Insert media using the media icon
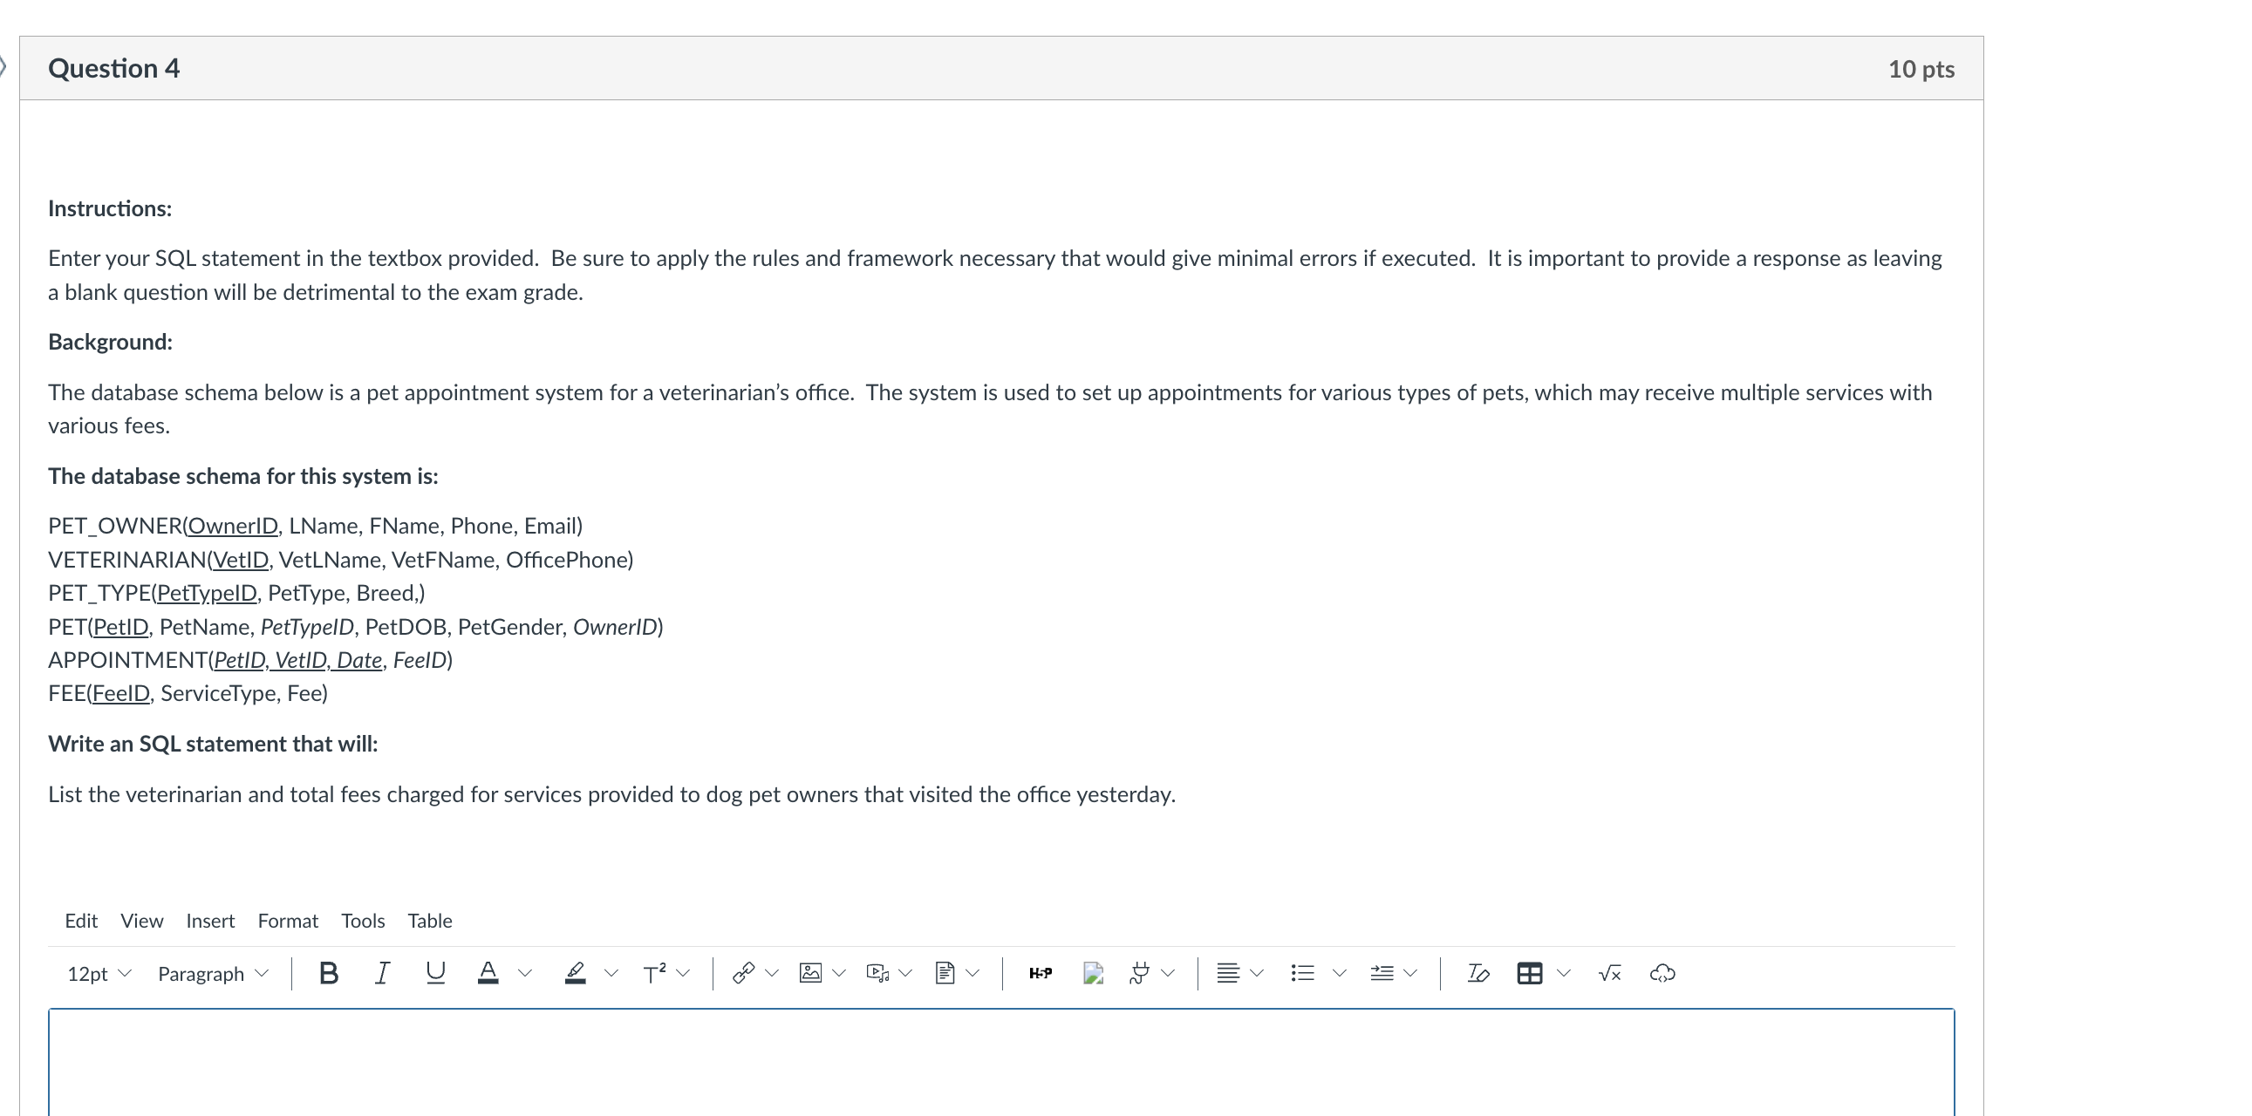The image size is (2252, 1116). click(x=877, y=972)
